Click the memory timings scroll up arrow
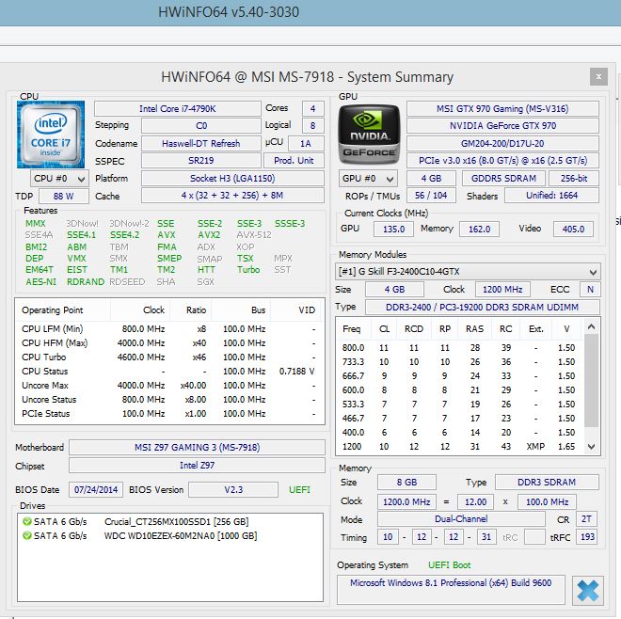 click(591, 326)
